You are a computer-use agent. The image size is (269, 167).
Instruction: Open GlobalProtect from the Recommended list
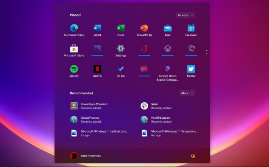pyautogui.click(x=86, y=120)
